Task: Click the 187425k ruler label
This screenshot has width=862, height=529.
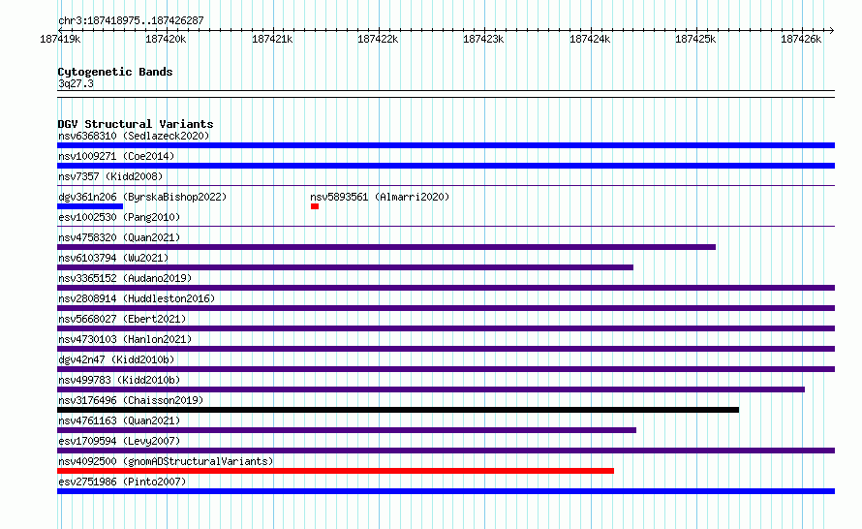Action: tap(695, 39)
